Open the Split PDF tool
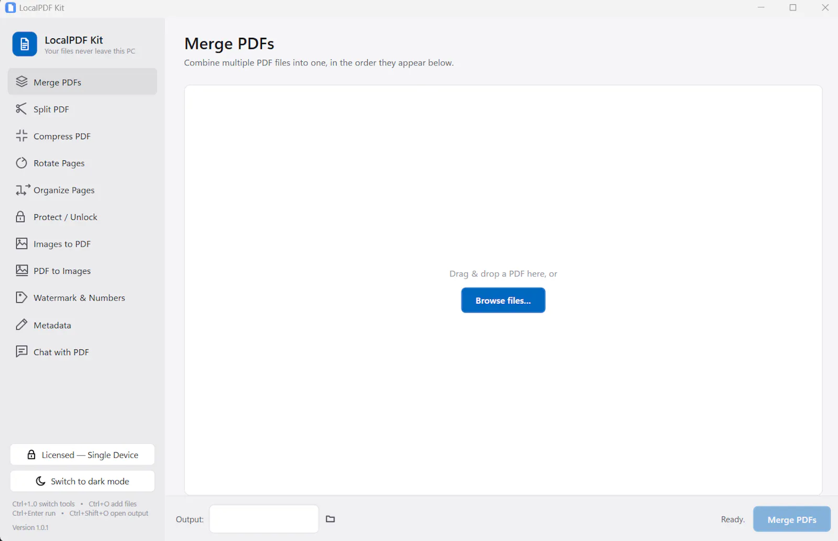This screenshot has width=838, height=541. (82, 109)
